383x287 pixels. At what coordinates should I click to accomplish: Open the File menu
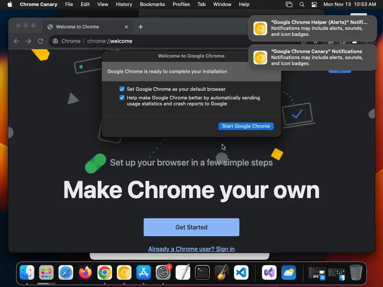tap(69, 4)
